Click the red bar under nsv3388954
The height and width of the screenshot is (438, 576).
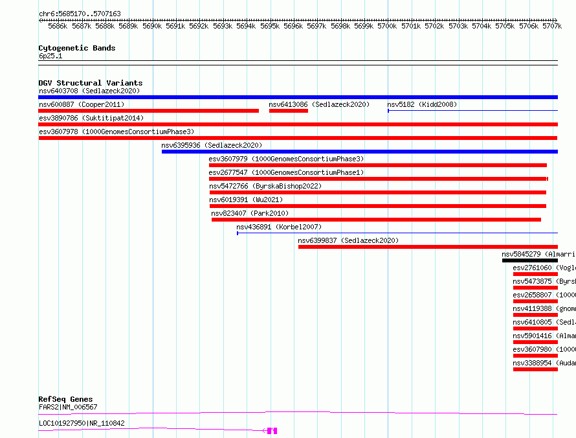(x=536, y=369)
